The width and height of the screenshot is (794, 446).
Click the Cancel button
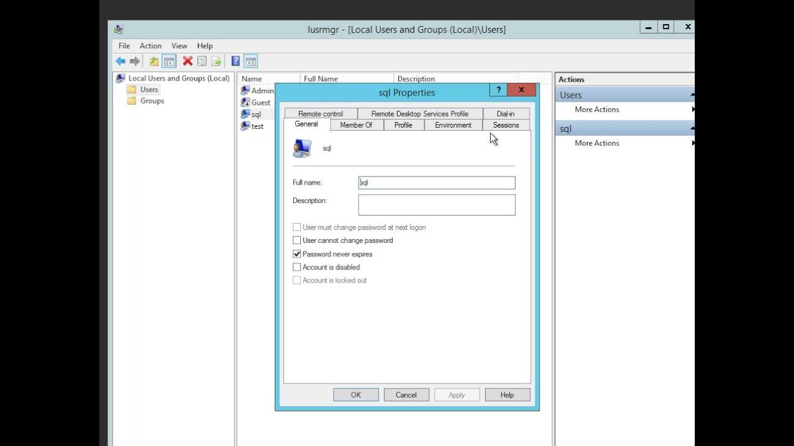pyautogui.click(x=406, y=395)
